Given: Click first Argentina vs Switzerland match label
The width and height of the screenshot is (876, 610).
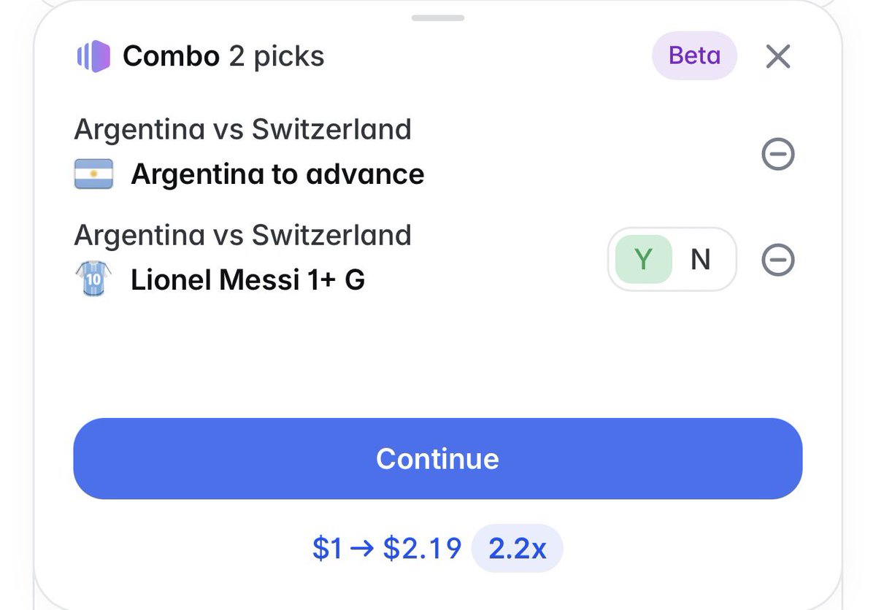Looking at the screenshot, I should (x=243, y=130).
